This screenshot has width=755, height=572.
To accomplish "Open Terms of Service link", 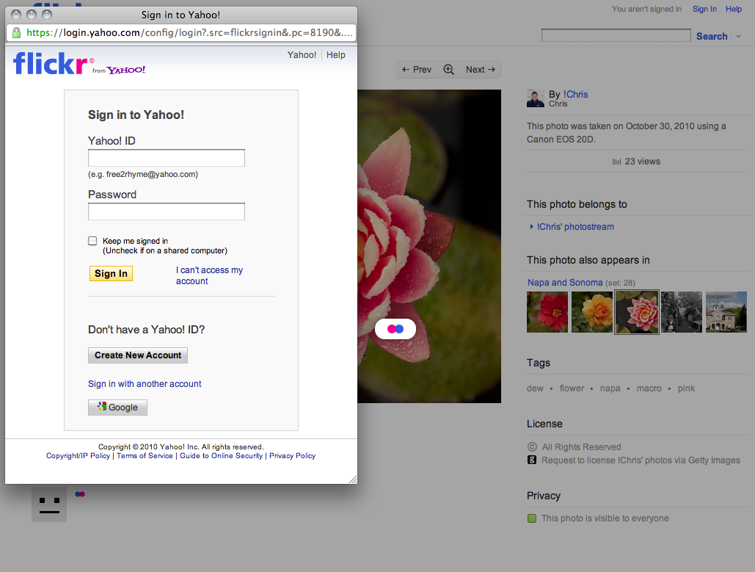I will (145, 455).
